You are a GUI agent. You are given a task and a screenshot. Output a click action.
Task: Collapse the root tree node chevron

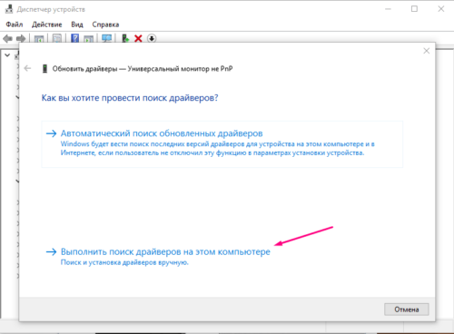(7, 55)
